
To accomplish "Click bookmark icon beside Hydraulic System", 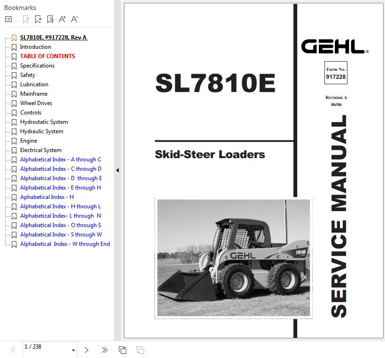I will 14,132.
